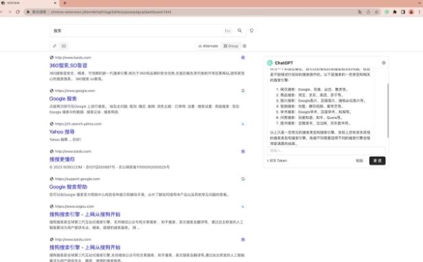The width and height of the screenshot is (423, 262).
Task: Click Google source icon on Google 搜索帮助 row
Action: coord(243,179)
